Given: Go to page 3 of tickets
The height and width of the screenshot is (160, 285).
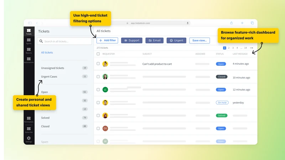Looking at the screenshot, I should pos(233,48).
